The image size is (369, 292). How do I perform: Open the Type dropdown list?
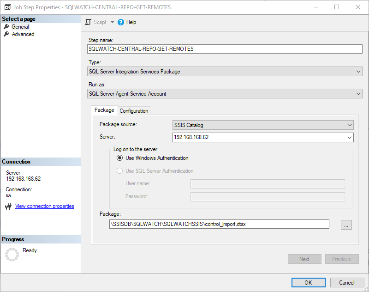pos(225,72)
